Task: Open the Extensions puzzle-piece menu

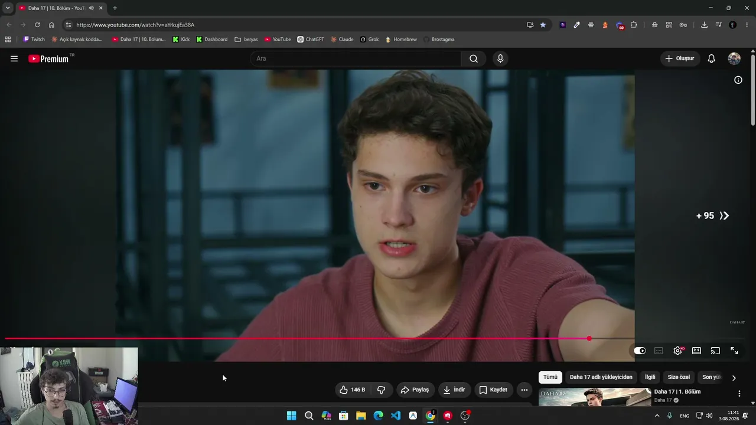Action: [634, 25]
